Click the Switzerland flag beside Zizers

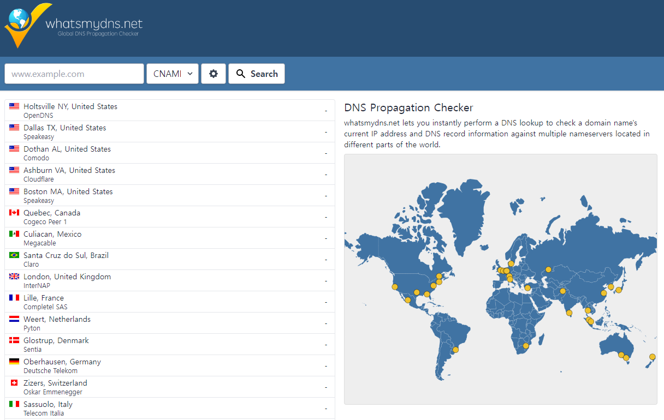coord(14,383)
